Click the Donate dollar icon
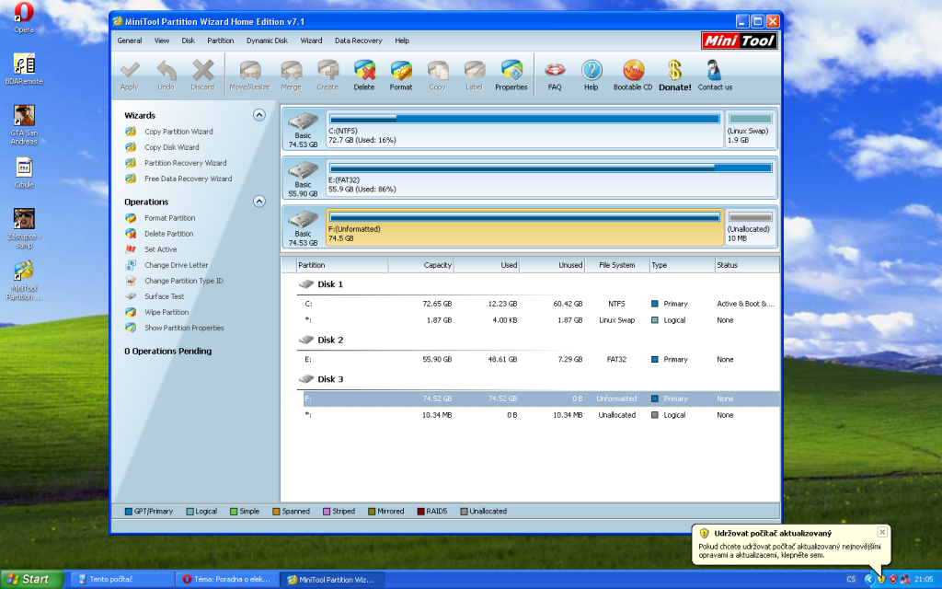The width and height of the screenshot is (942, 589). click(674, 71)
